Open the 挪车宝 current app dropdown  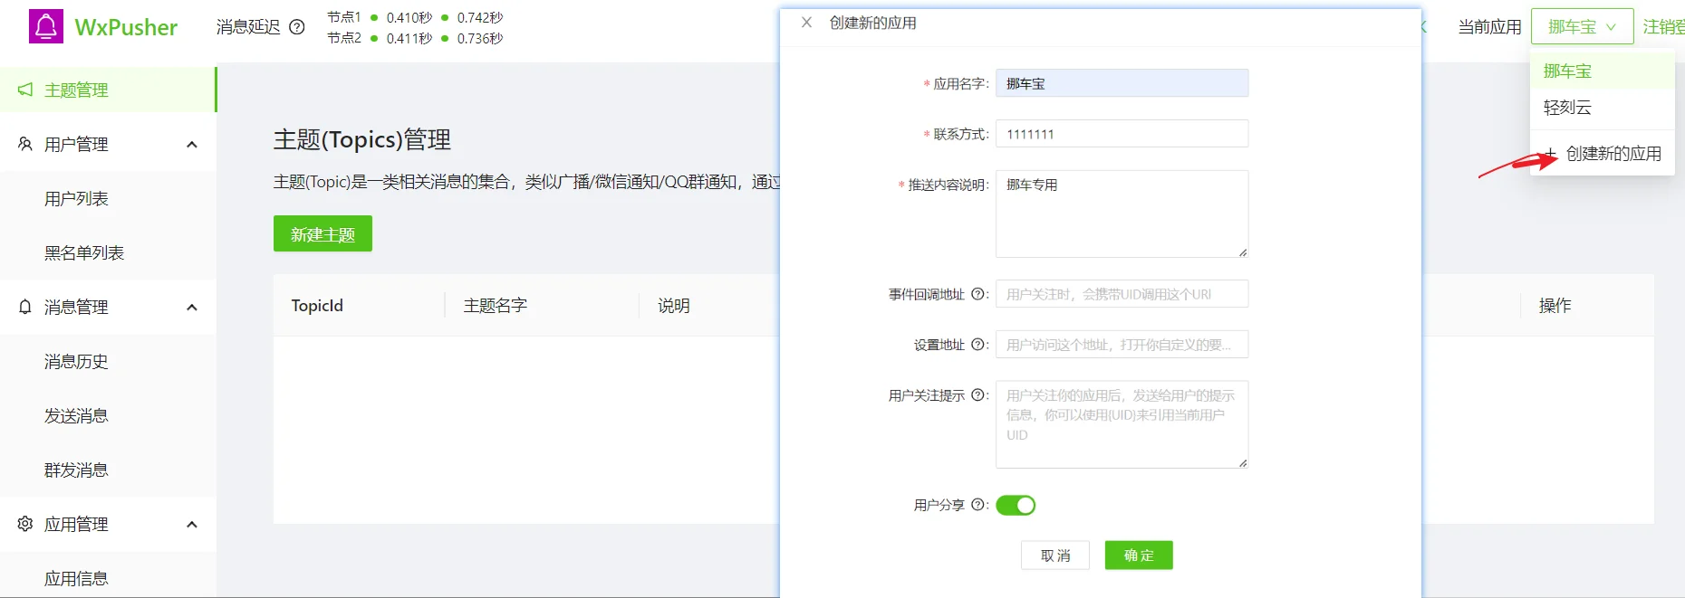click(x=1582, y=27)
